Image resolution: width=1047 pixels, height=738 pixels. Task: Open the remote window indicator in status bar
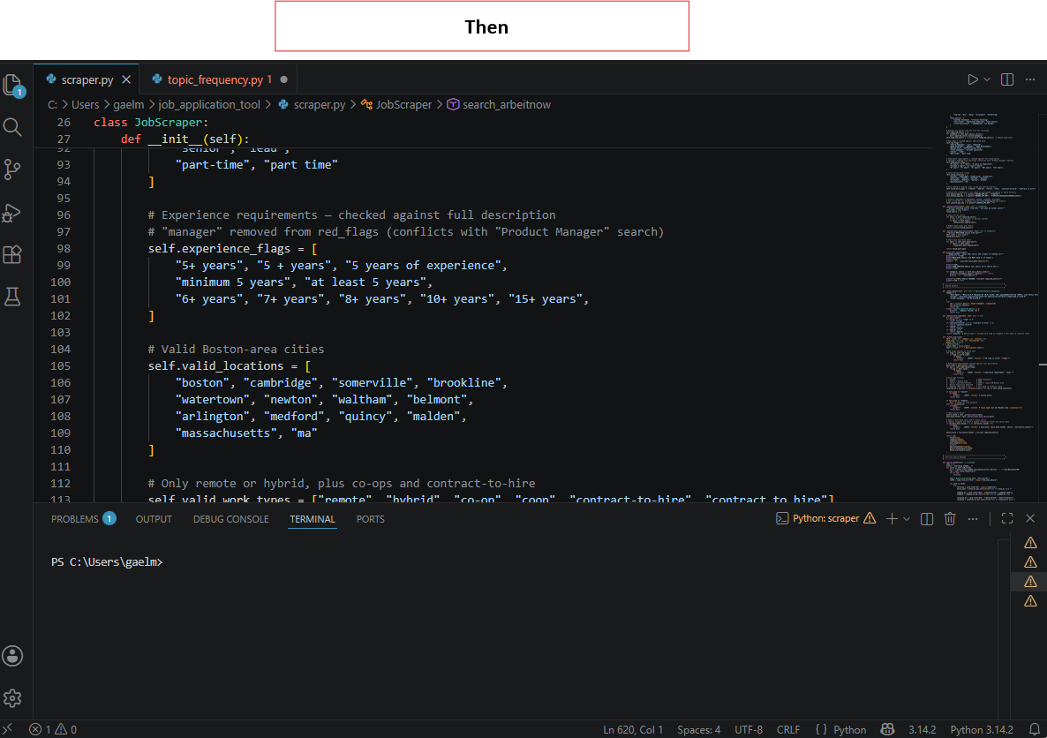point(7,729)
